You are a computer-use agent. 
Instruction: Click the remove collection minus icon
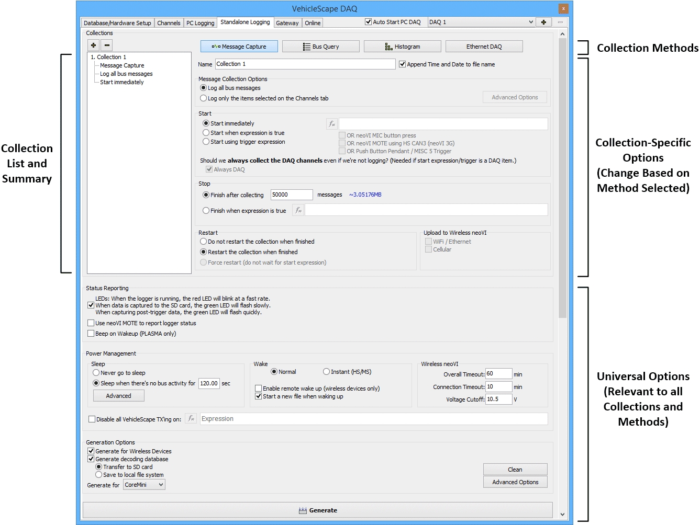coord(106,45)
